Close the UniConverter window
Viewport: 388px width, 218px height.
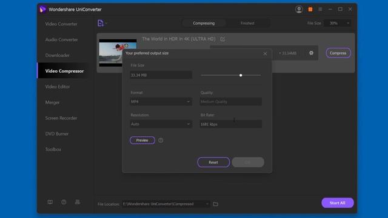pyautogui.click(x=350, y=10)
